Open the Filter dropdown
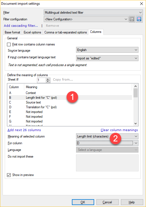The height and width of the screenshot is (207, 146). (x=93, y=13)
